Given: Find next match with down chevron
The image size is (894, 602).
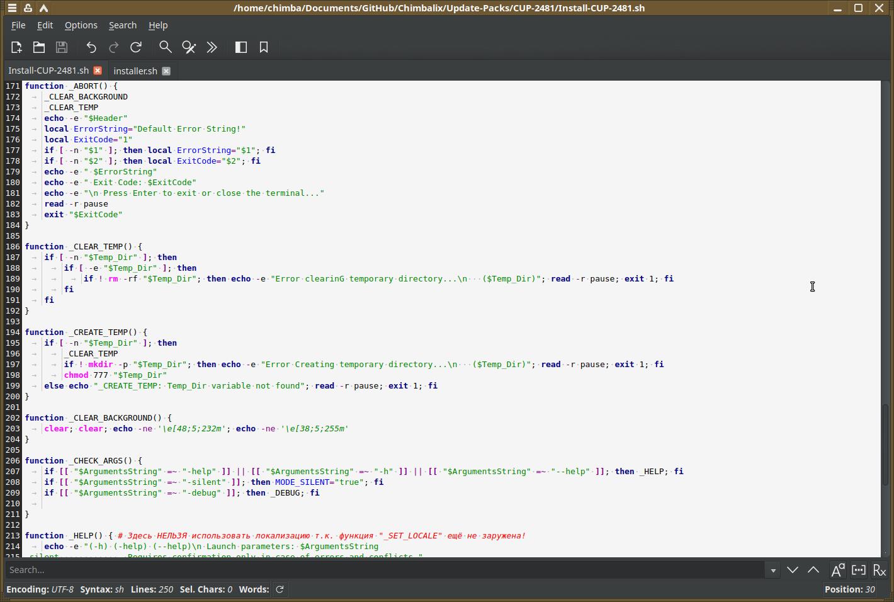Looking at the screenshot, I should pyautogui.click(x=793, y=570).
